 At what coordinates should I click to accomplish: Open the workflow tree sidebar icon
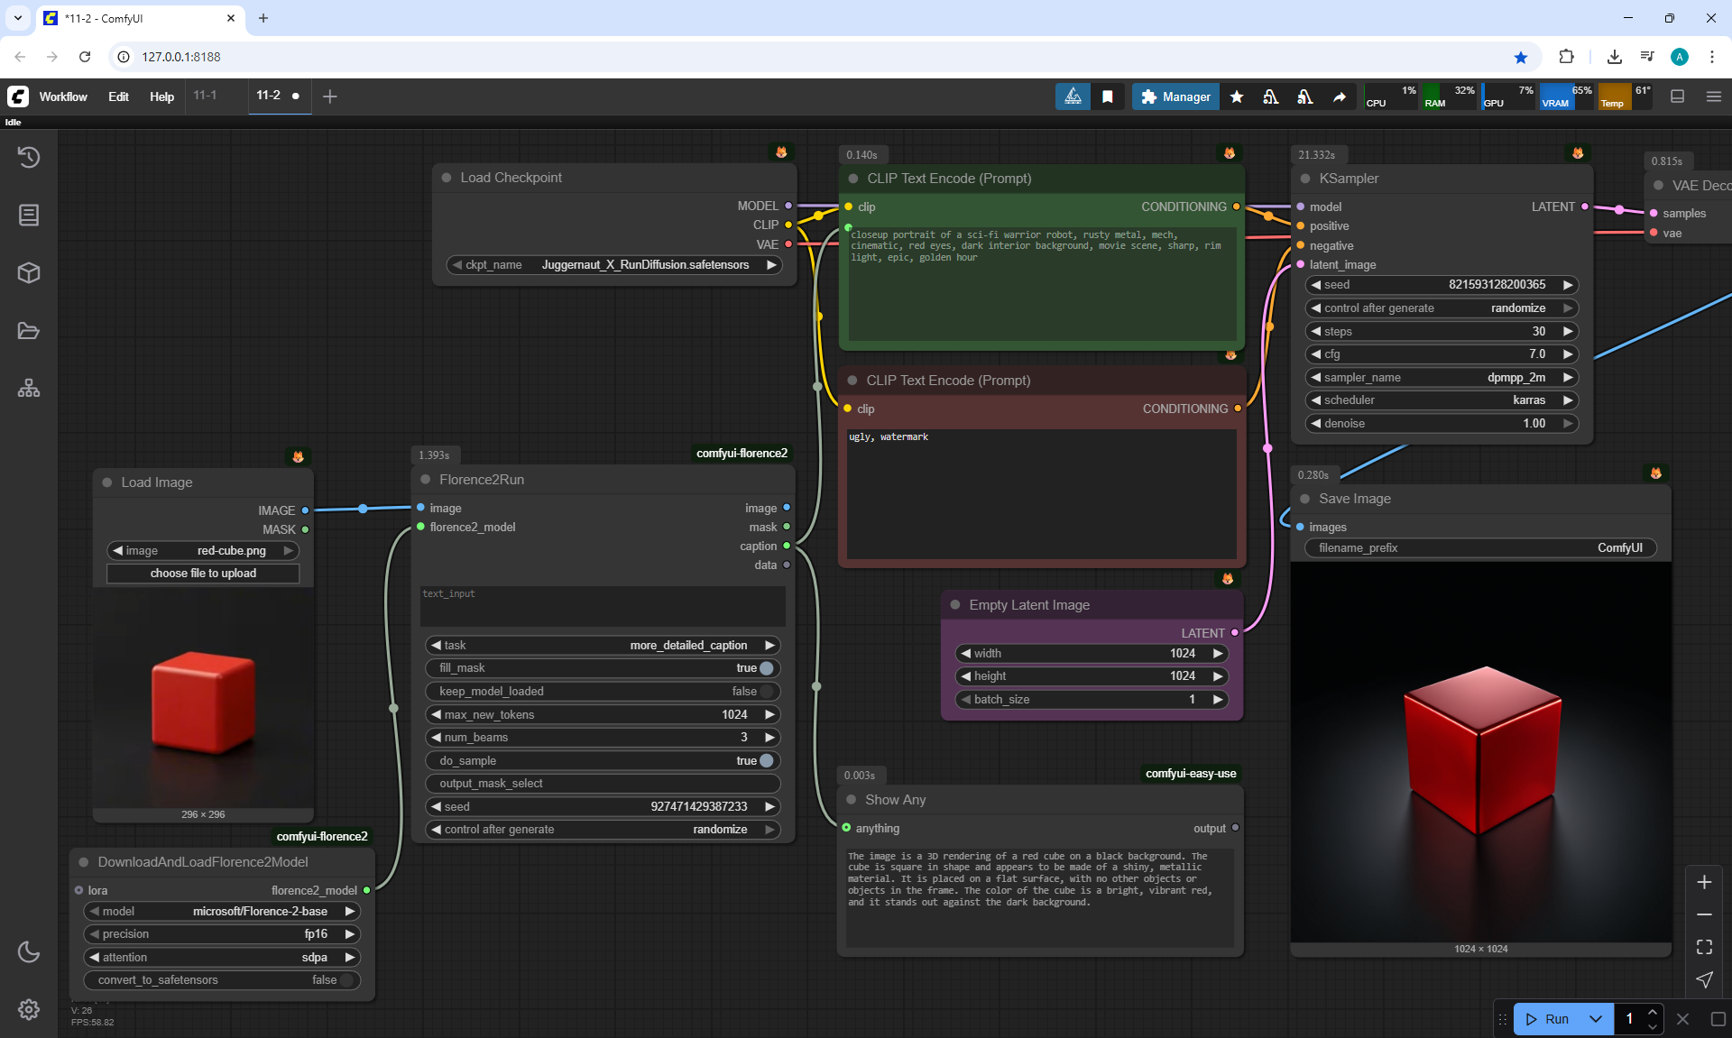point(29,389)
